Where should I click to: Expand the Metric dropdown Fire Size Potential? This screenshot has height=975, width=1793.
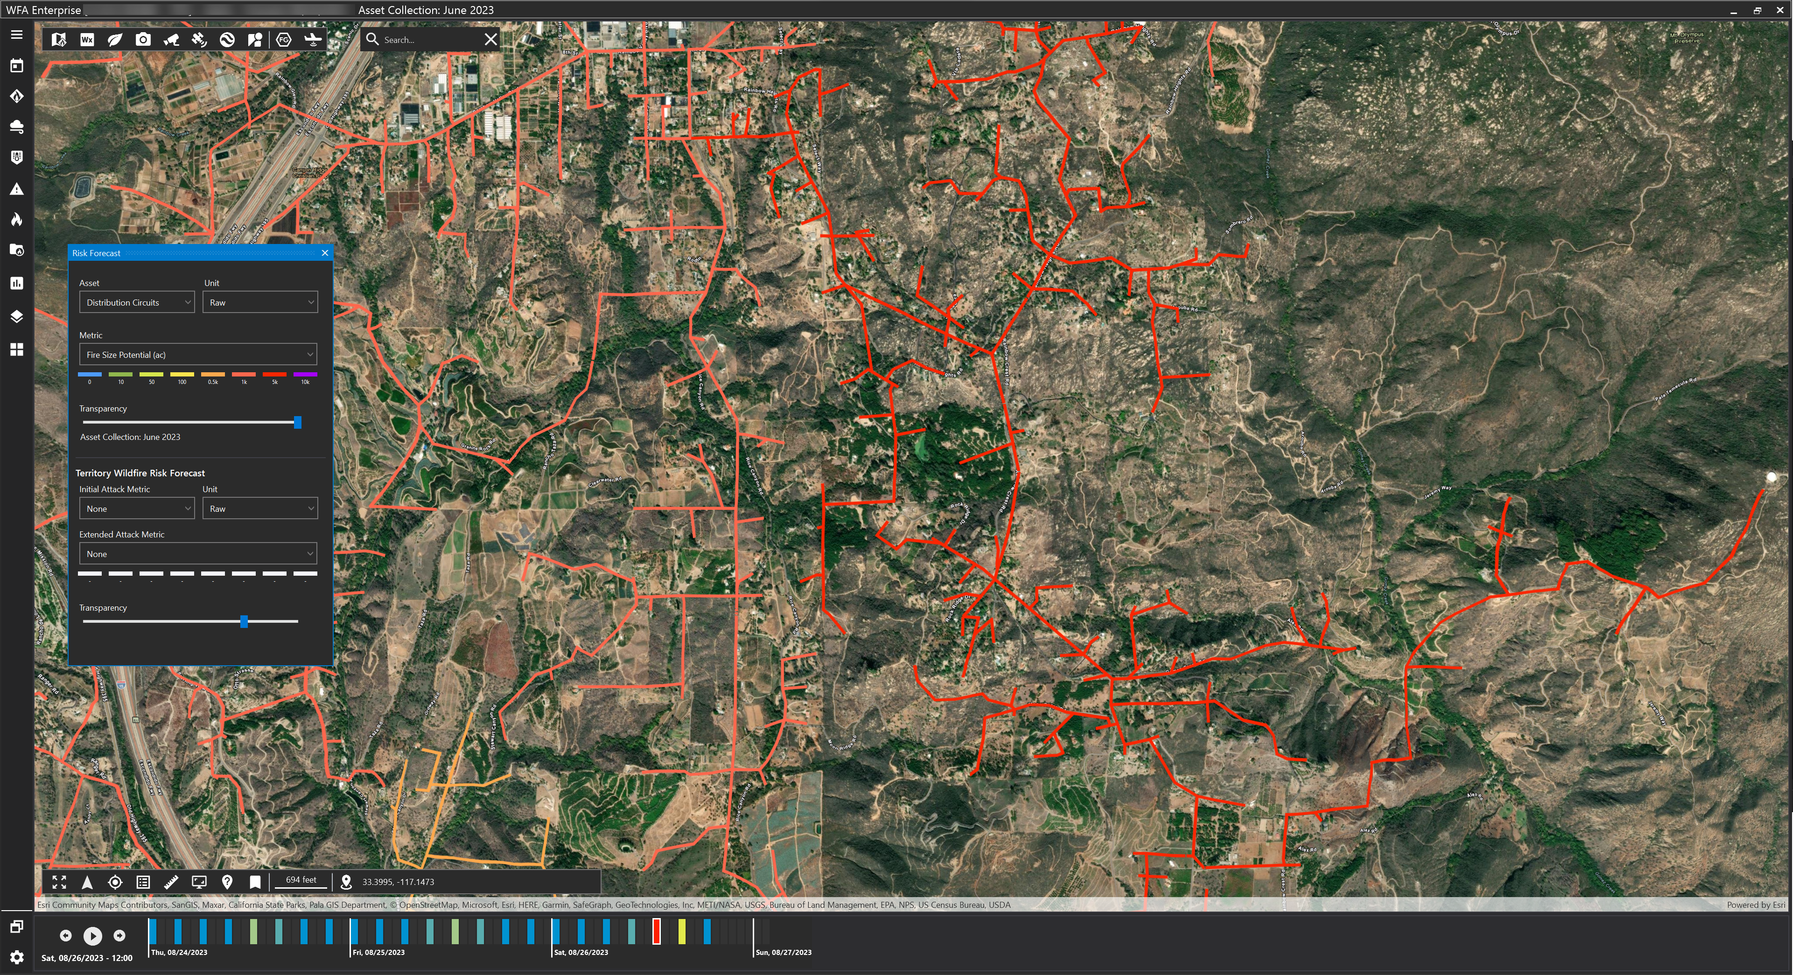point(198,354)
